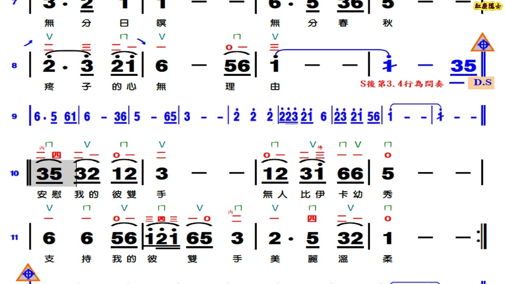Click note group 121 on line 11
This screenshot has width=505, height=284.
tap(162, 238)
